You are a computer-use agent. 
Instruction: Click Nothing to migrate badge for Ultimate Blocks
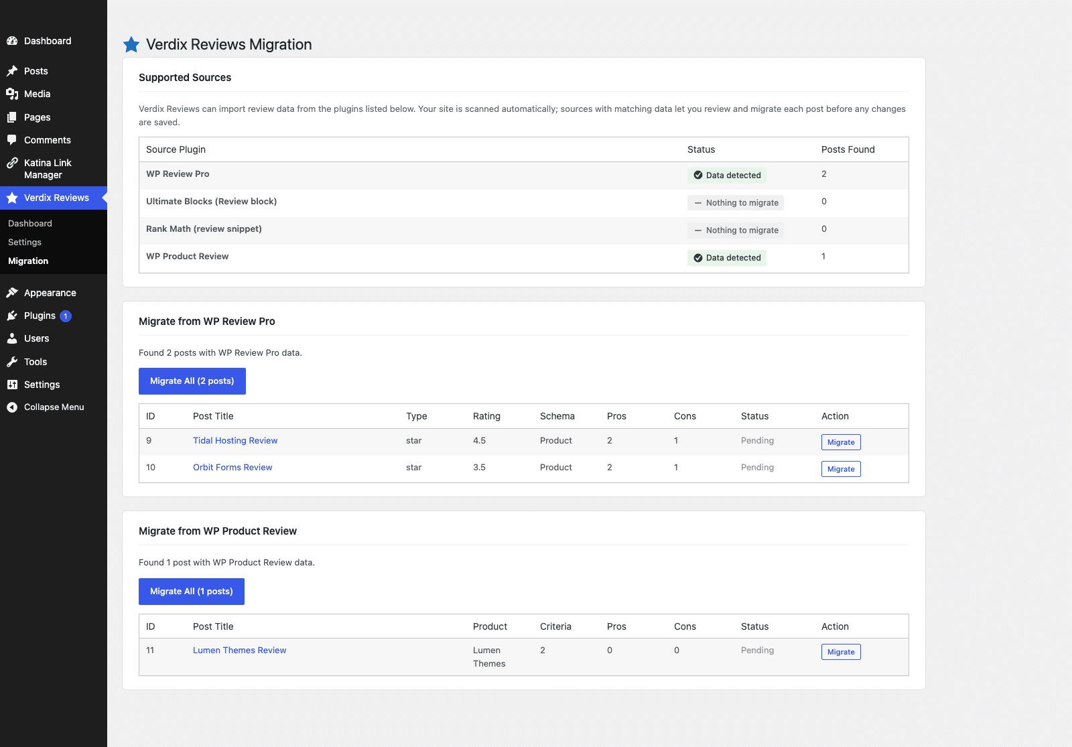(x=736, y=202)
